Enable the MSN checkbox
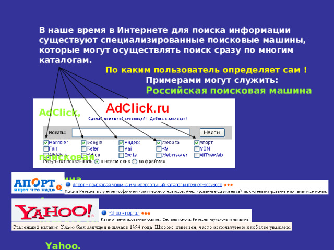This screenshot has height=250, width=334. 197,149
